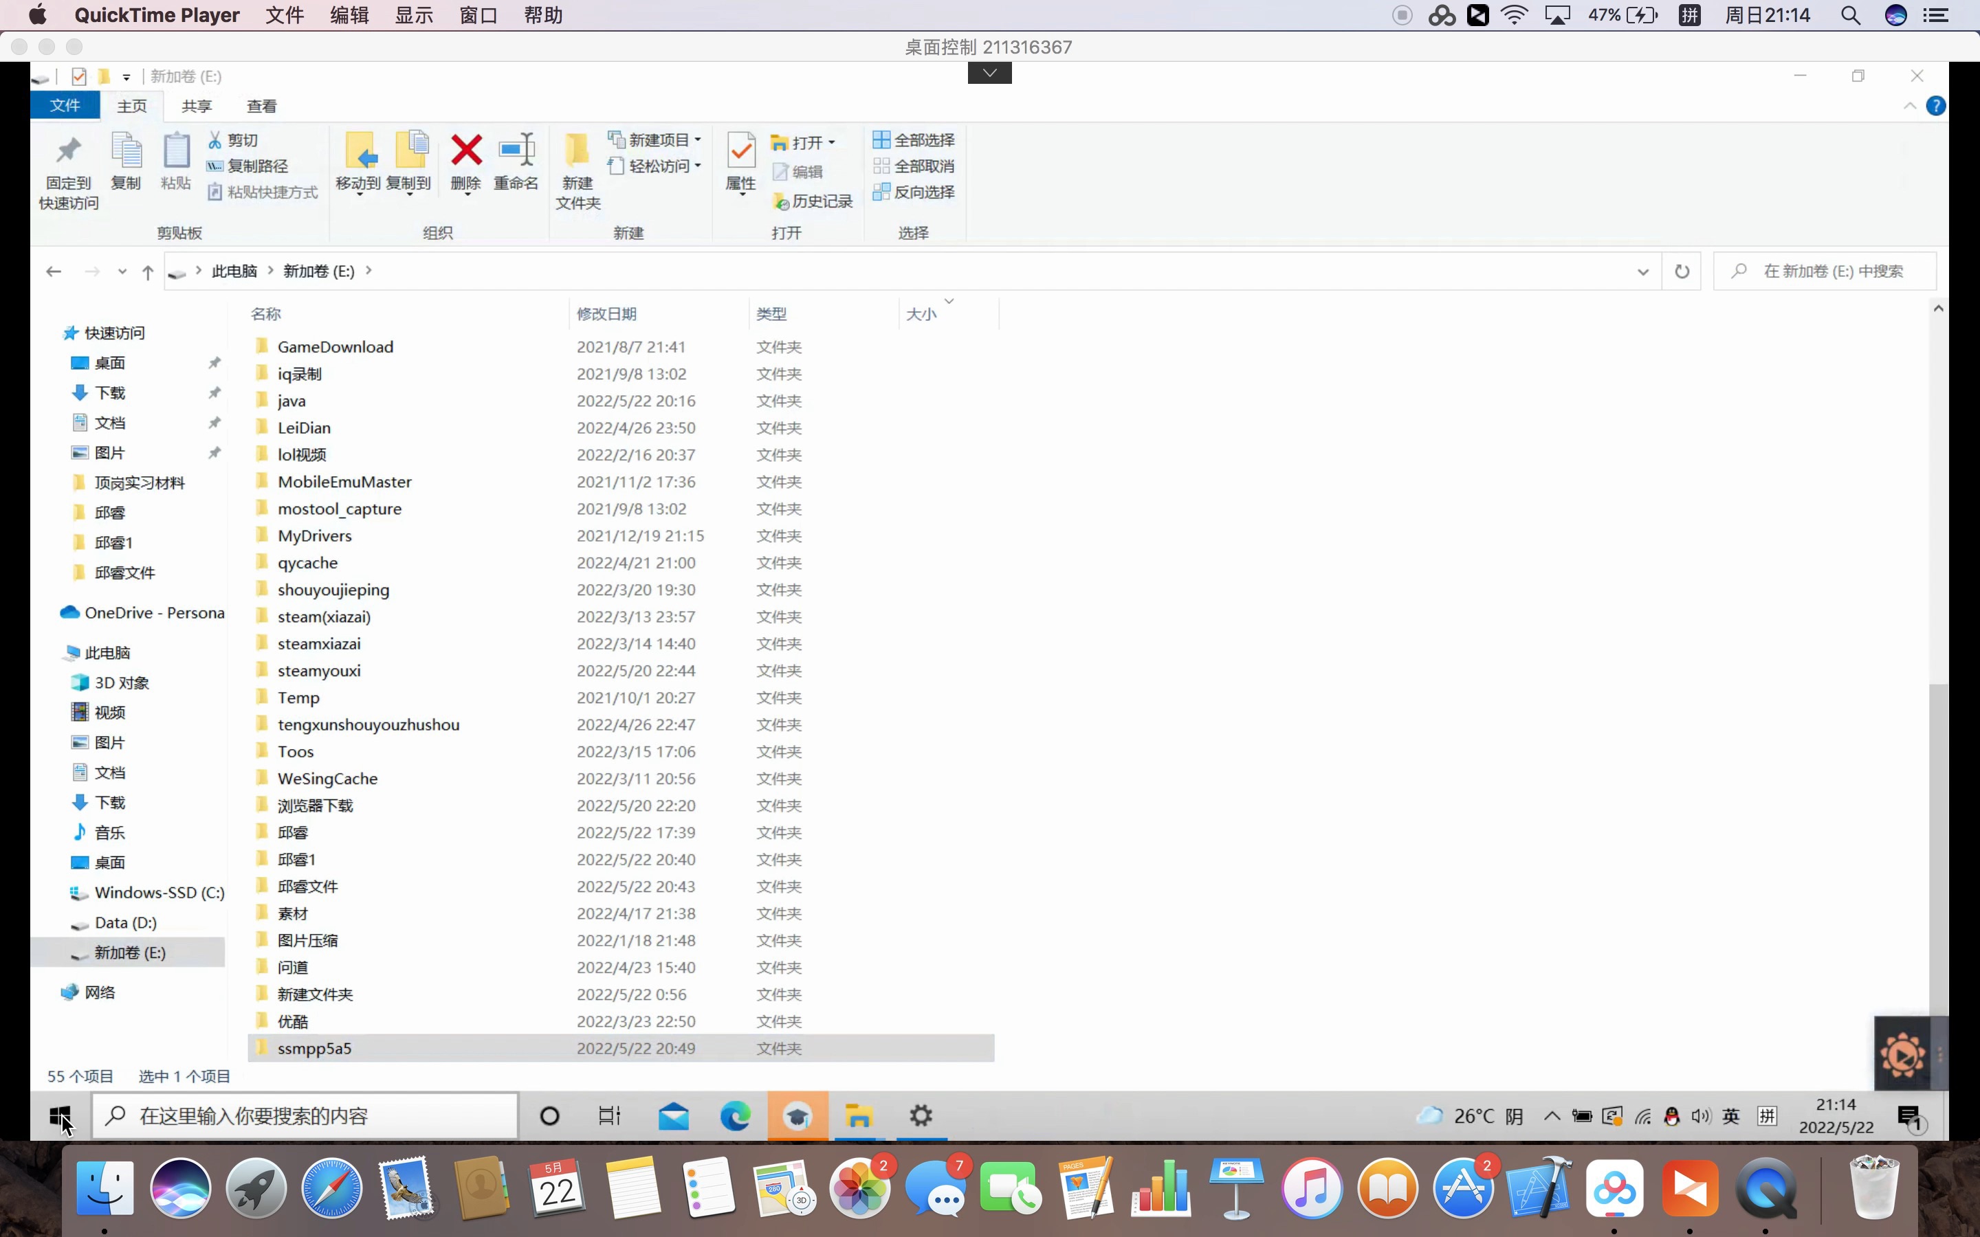Collapse the ribbon with the top-right chevron
This screenshot has width=1980, height=1237.
point(1910,107)
